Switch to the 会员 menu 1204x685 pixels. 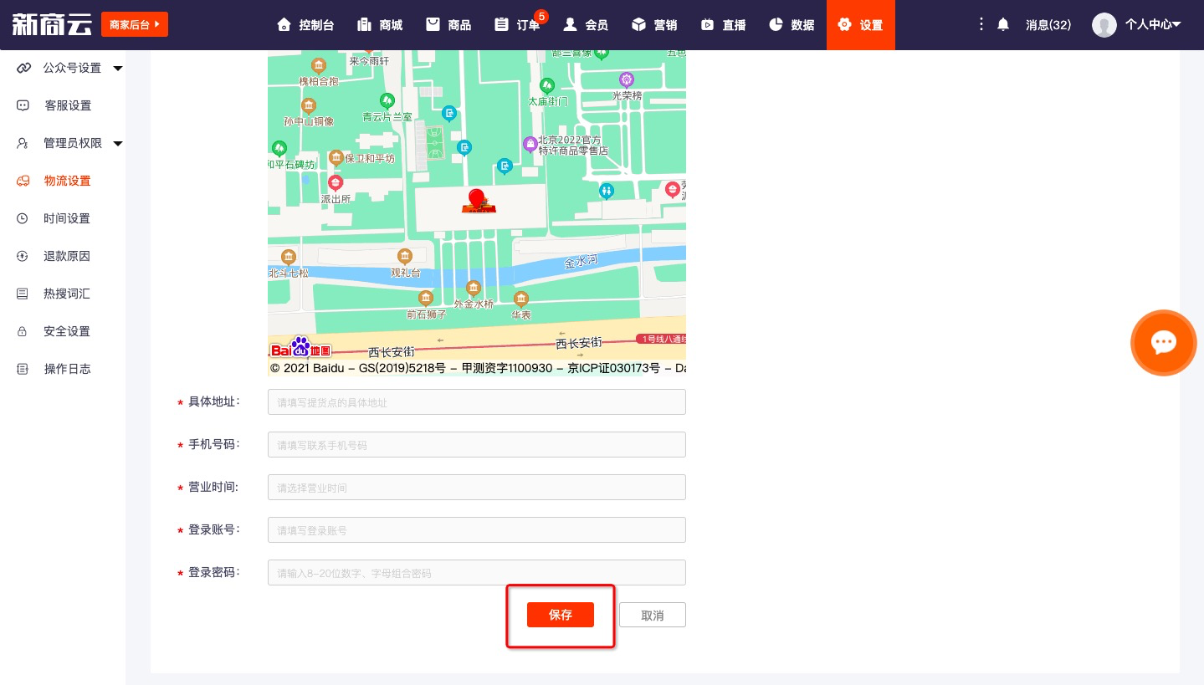(x=586, y=25)
